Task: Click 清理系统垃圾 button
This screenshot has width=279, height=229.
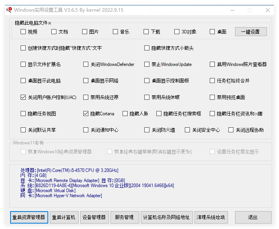Action: pos(211,217)
